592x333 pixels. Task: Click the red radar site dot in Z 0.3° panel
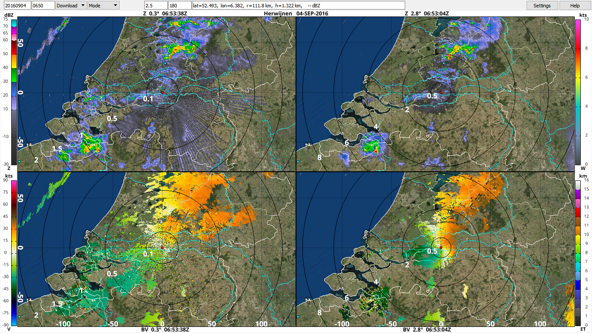click(x=162, y=92)
